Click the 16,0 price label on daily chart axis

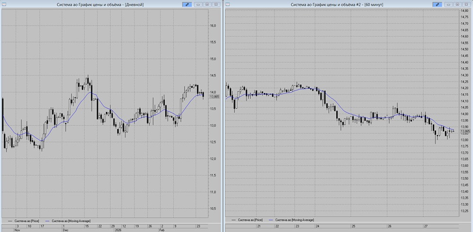pos(214,26)
